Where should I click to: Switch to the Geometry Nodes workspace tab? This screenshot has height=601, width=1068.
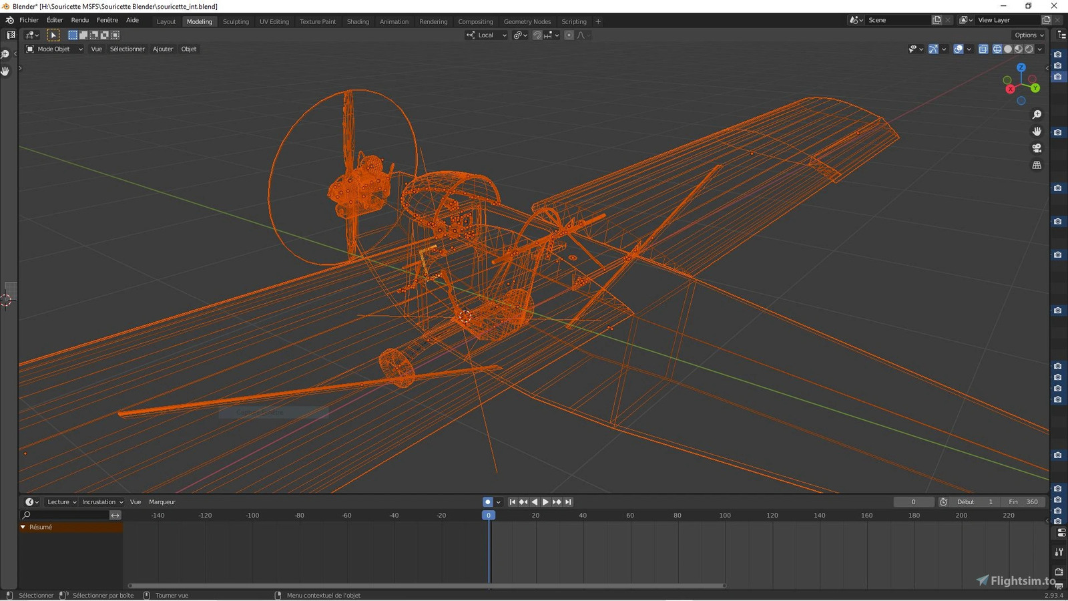click(x=527, y=21)
